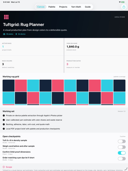Check the battery indicator in status bar
Viewport: 128px width, 171px height.
(123, 2)
